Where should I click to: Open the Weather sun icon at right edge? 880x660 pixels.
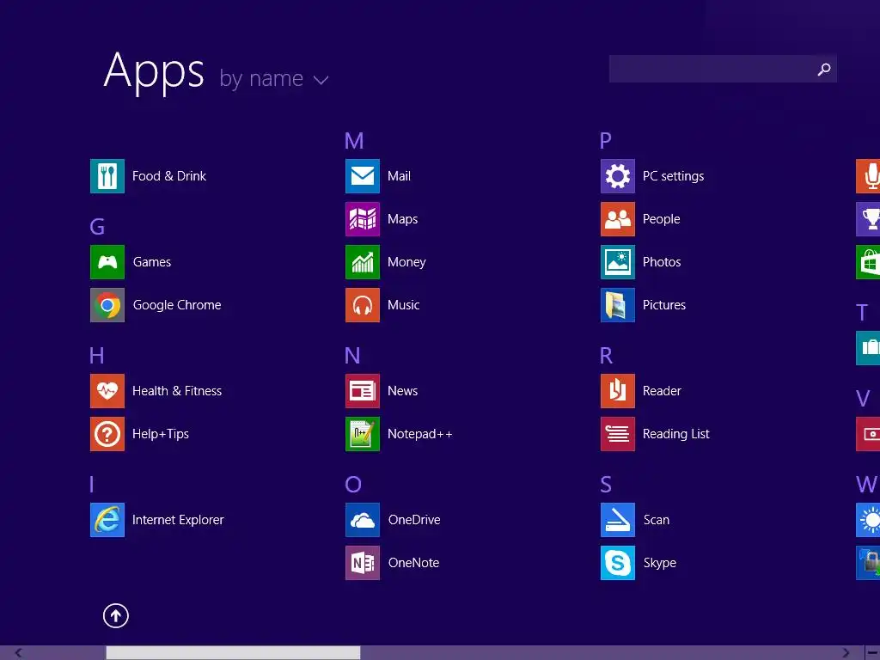(868, 520)
